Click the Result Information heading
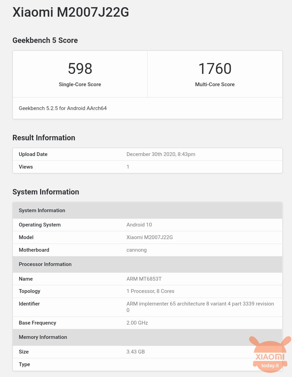 coord(44,138)
